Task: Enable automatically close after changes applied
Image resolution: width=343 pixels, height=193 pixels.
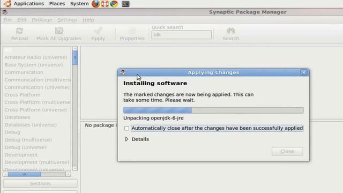Action: pos(126,128)
